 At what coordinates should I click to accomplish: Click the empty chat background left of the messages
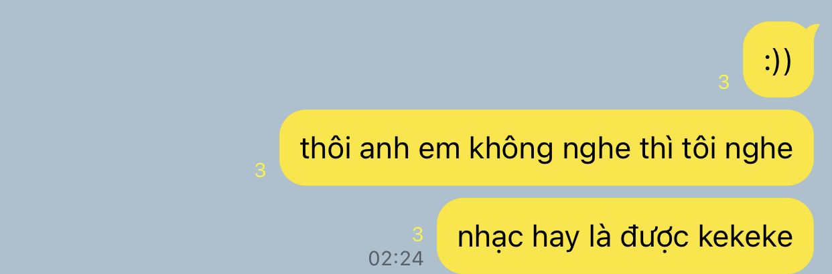coord(134,134)
